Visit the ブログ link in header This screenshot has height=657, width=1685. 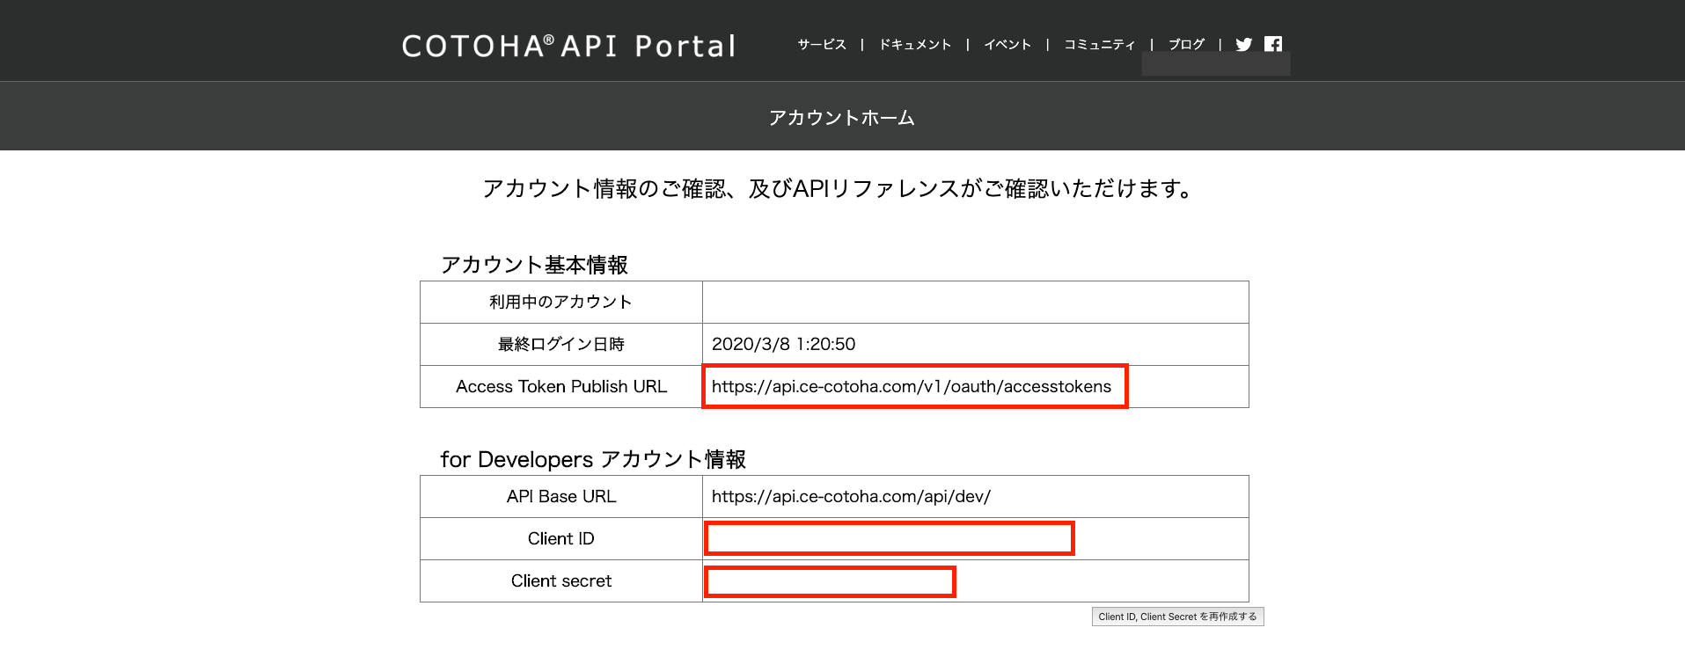[x=1186, y=45]
